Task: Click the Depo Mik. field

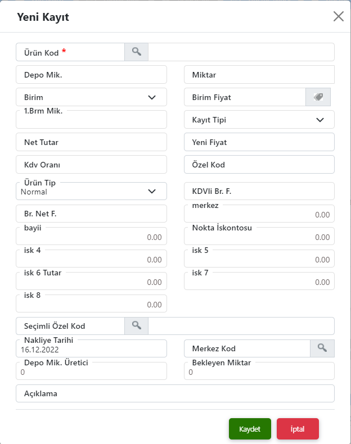Action: click(92, 75)
